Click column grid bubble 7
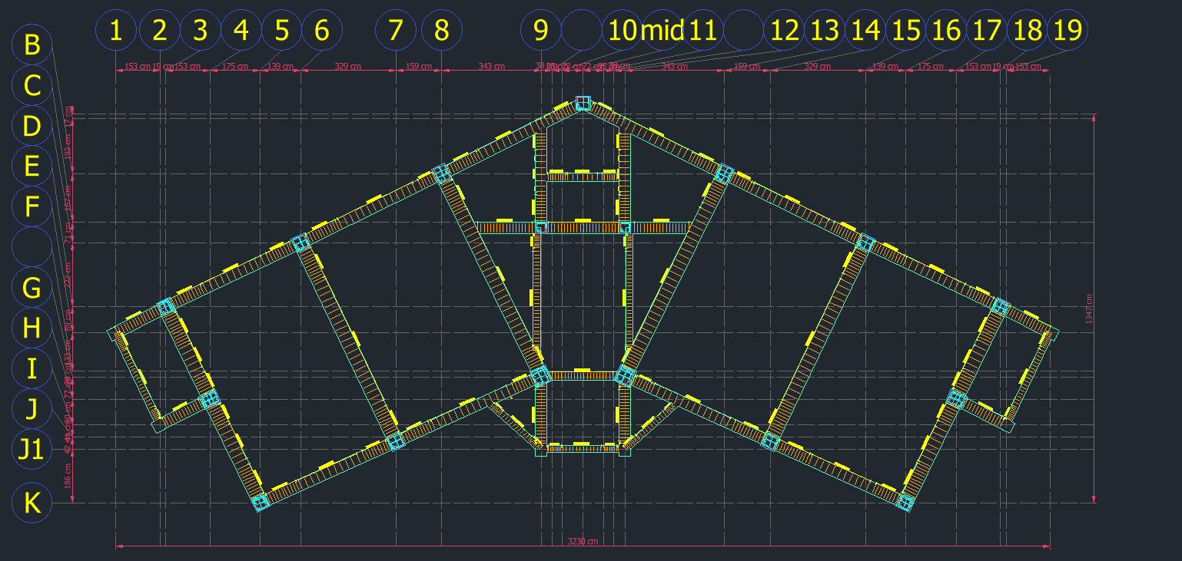Viewport: 1182px width, 561px height. tap(395, 31)
